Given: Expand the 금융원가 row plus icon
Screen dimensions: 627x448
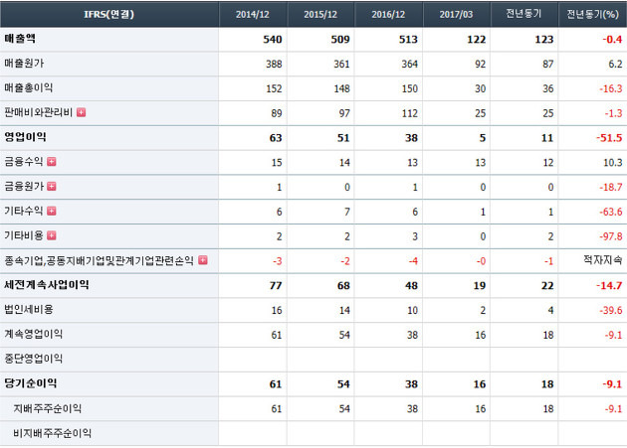Looking at the screenshot, I should (52, 187).
